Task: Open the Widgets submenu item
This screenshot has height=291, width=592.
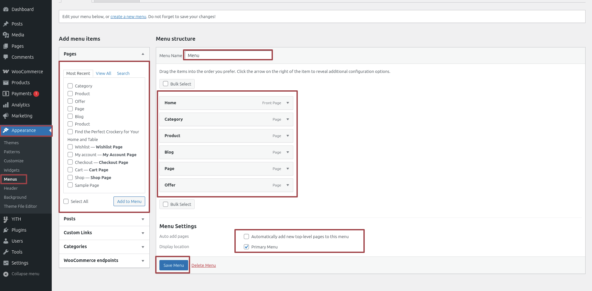Action: pyautogui.click(x=12, y=170)
